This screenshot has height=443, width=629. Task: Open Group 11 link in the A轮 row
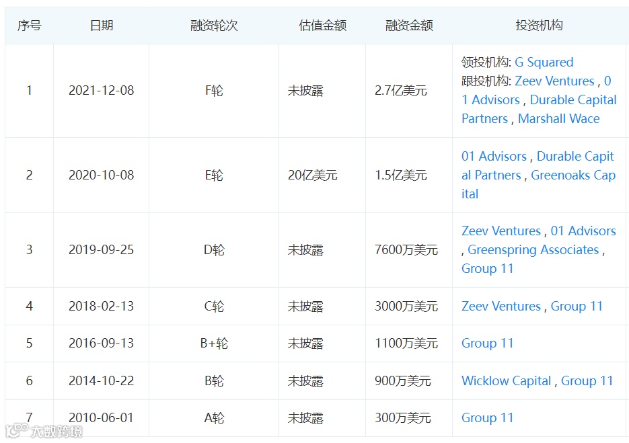tap(488, 417)
